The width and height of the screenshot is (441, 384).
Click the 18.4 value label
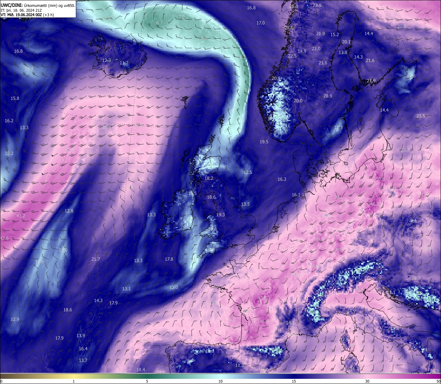pyautogui.click(x=141, y=370)
